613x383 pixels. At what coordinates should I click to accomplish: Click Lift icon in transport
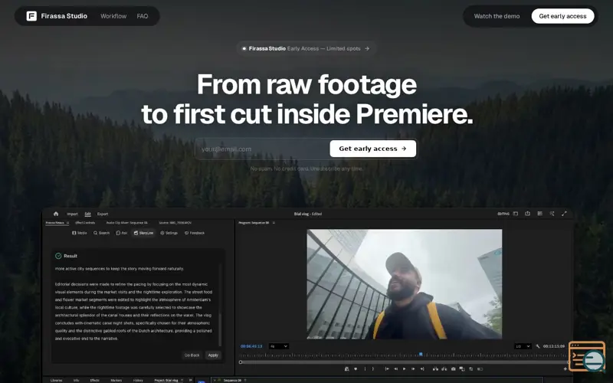[x=435, y=369]
